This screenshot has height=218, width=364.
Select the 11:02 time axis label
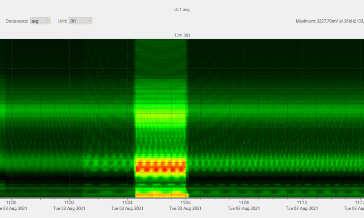click(x=69, y=203)
